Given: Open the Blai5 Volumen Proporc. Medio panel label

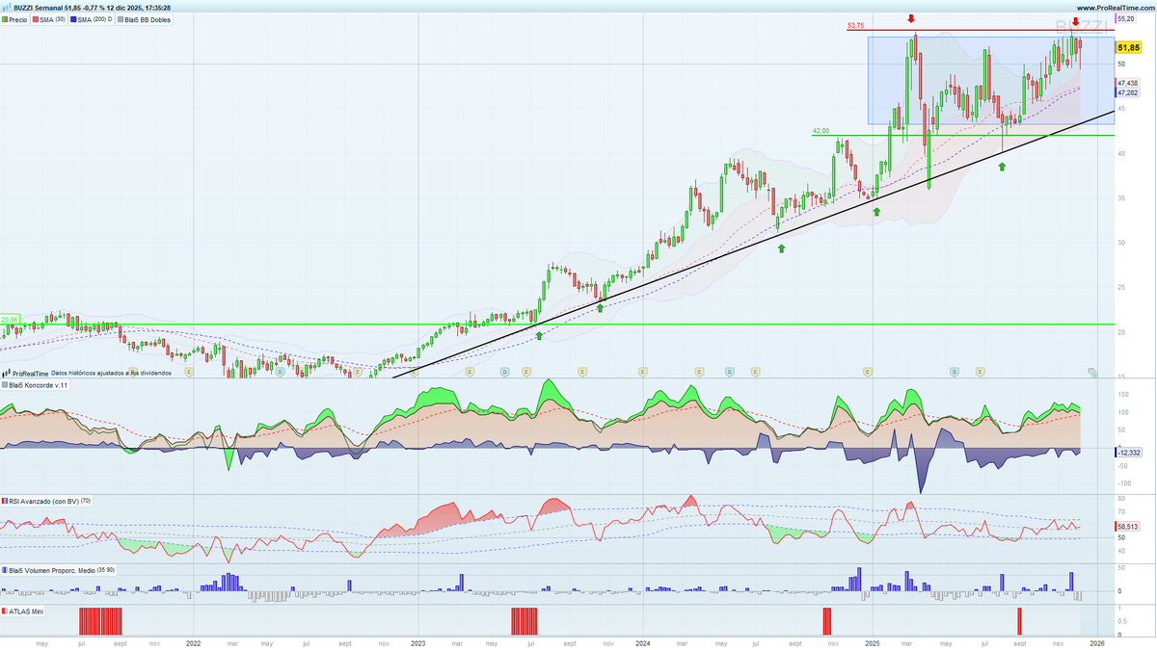Looking at the screenshot, I should pyautogui.click(x=59, y=570).
